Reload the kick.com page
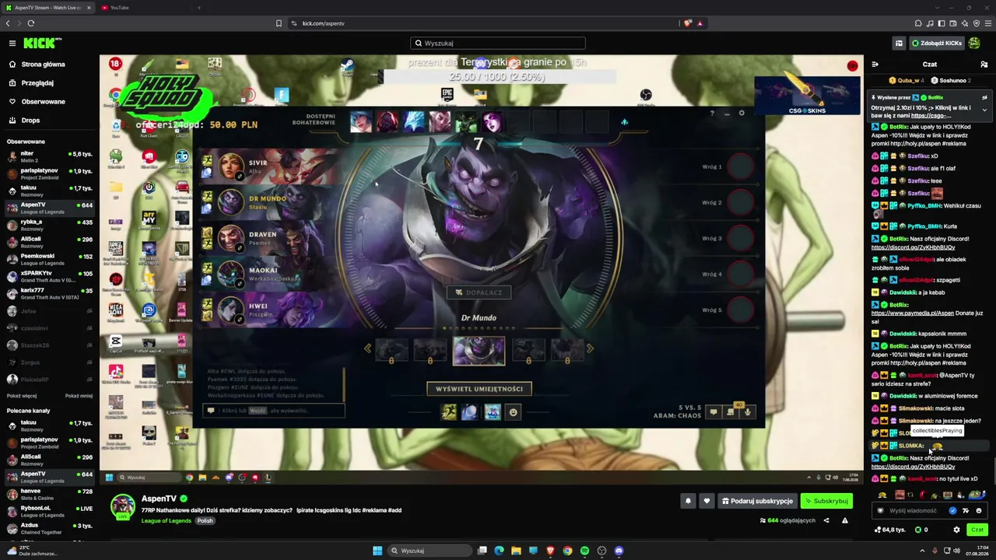 [x=31, y=23]
